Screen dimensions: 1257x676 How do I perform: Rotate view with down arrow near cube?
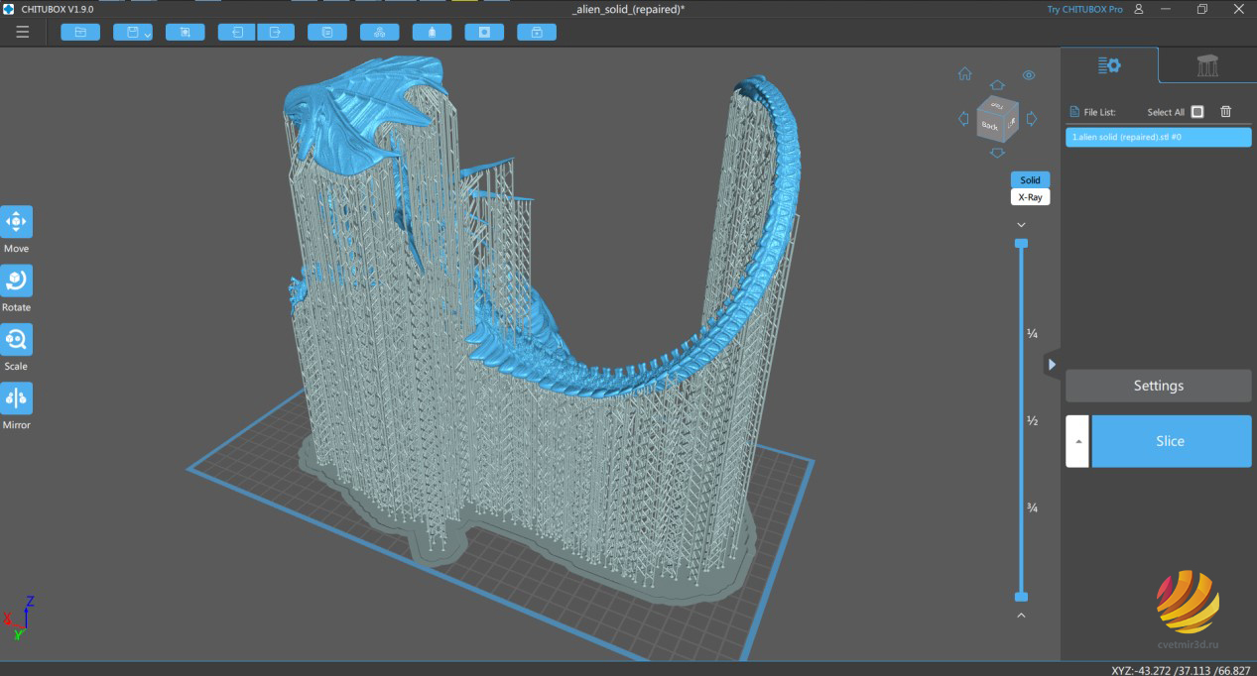(997, 152)
